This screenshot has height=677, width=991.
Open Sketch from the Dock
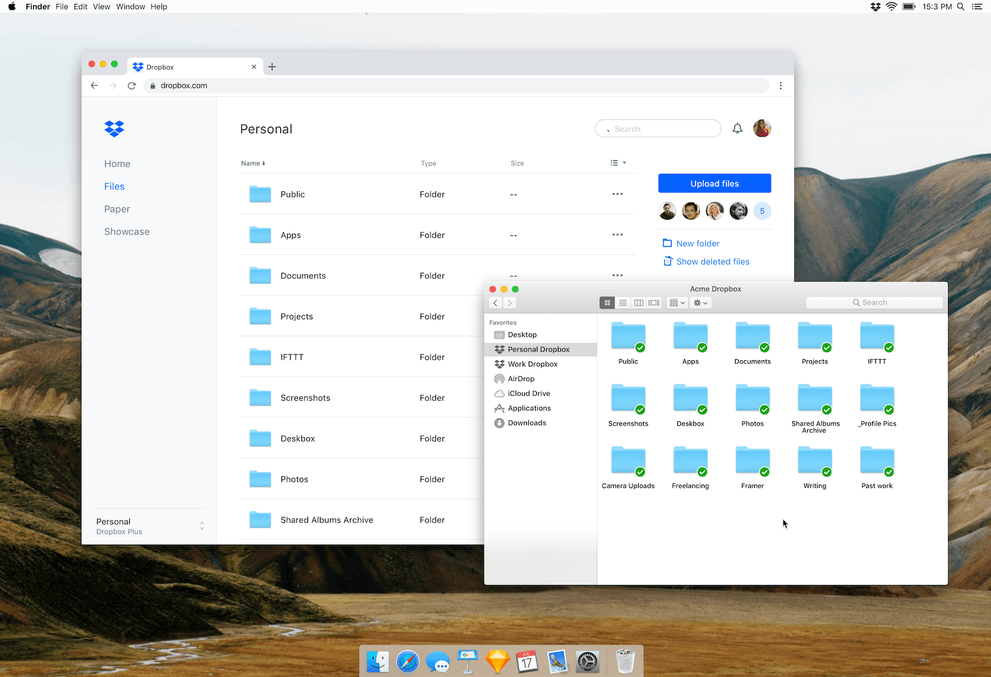pos(498,661)
